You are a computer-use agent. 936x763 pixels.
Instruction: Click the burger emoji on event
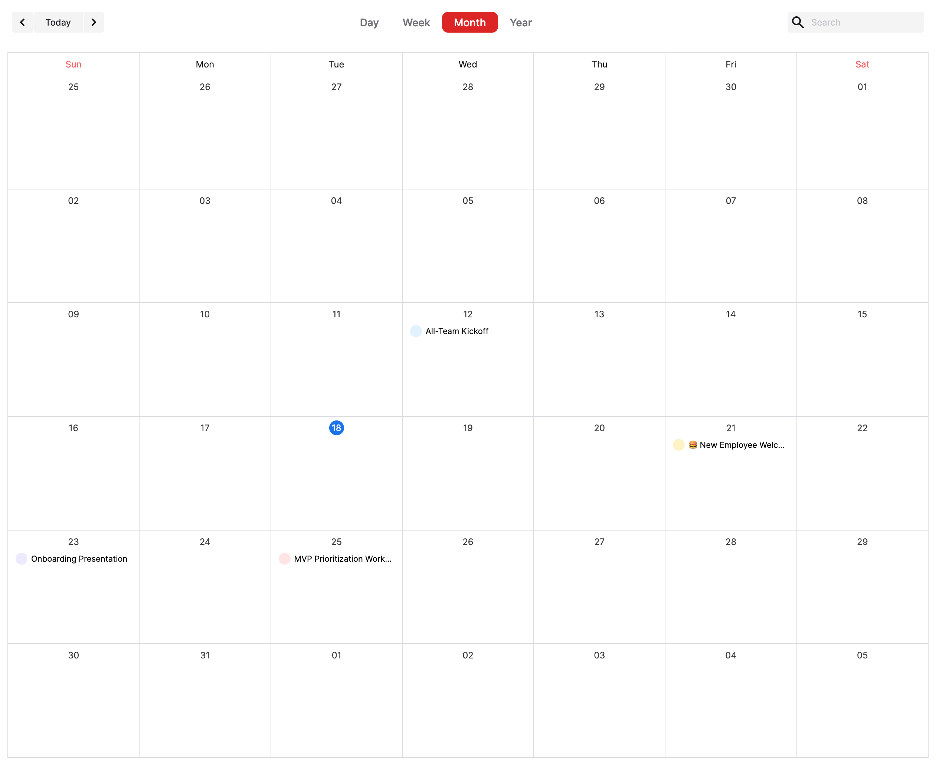coord(693,445)
